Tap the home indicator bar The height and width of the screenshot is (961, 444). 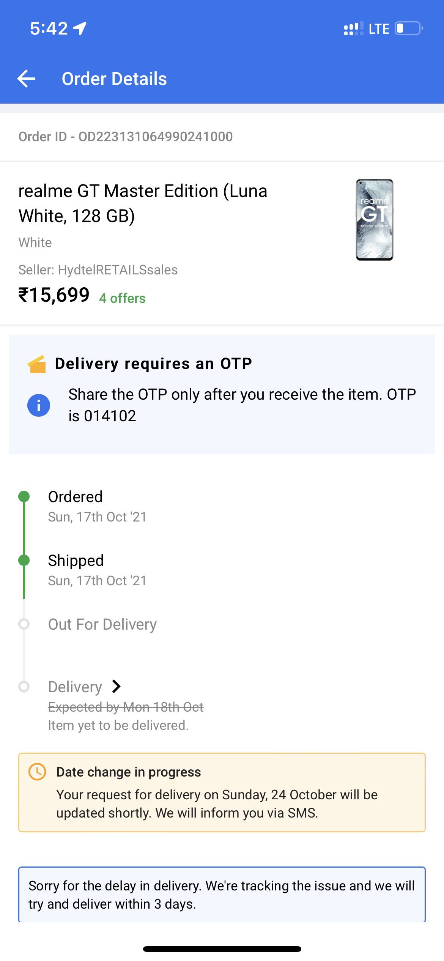click(222, 949)
